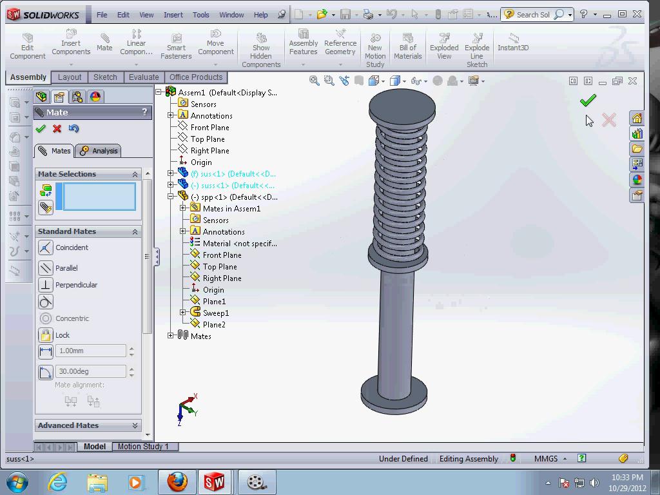Screen dimensions: 660x495
Task: Switch to the Analysis tab in Mate panel
Action: [x=99, y=151]
